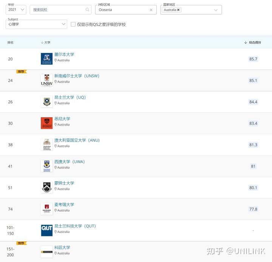The height and width of the screenshot is (262, 272).
Task: Click score 85.1 for UNSW
Action: [x=253, y=81]
